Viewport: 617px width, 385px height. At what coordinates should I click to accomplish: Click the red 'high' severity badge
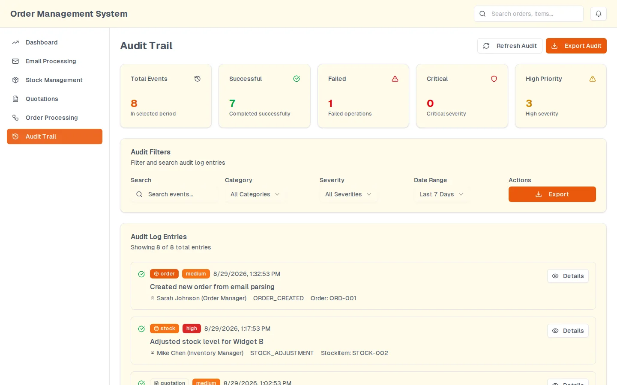pos(192,329)
